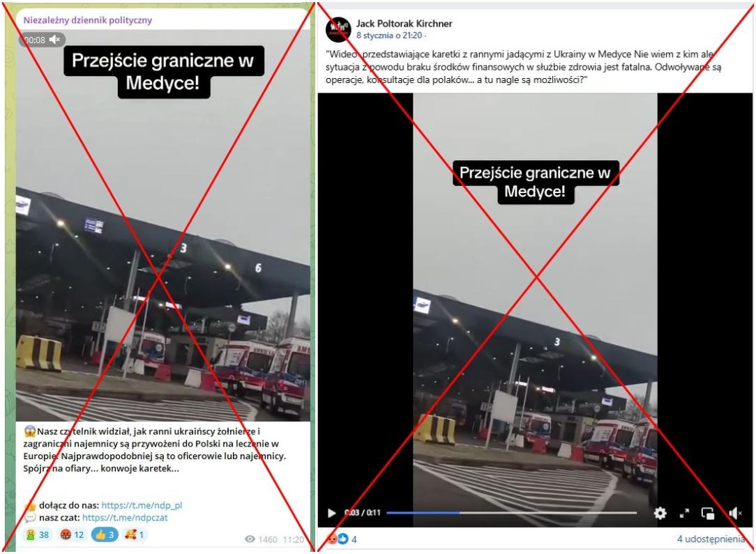Add the angry face reaction with 12
Screen dimensions: 756x554
pyautogui.click(x=71, y=534)
